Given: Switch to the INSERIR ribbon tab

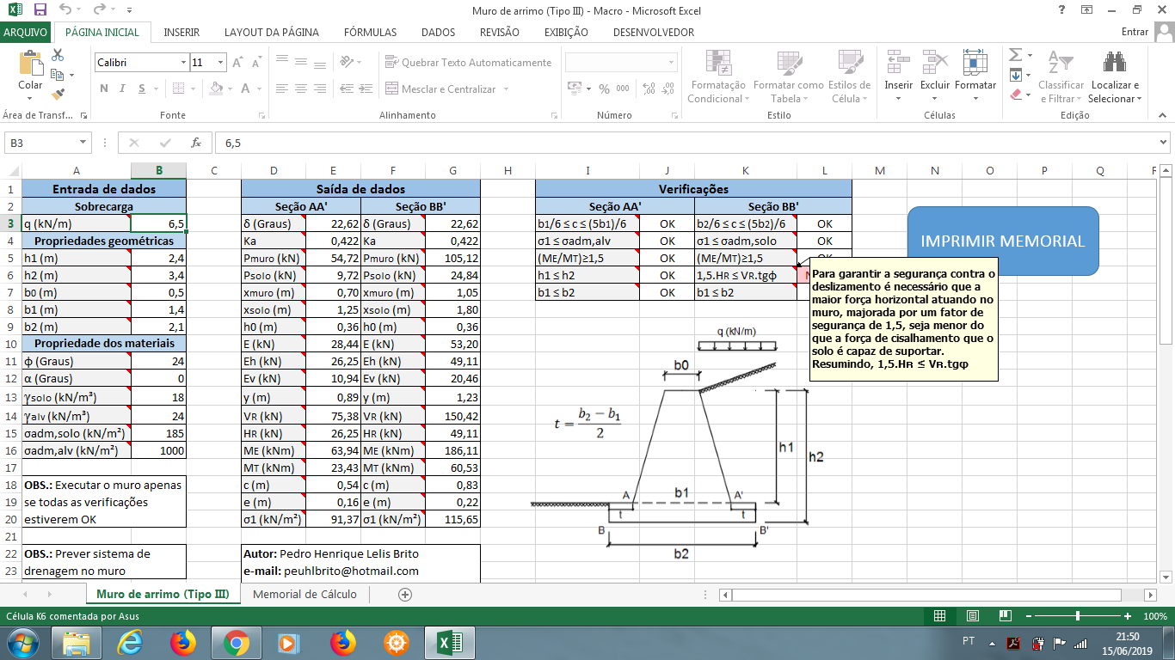Looking at the screenshot, I should point(181,33).
